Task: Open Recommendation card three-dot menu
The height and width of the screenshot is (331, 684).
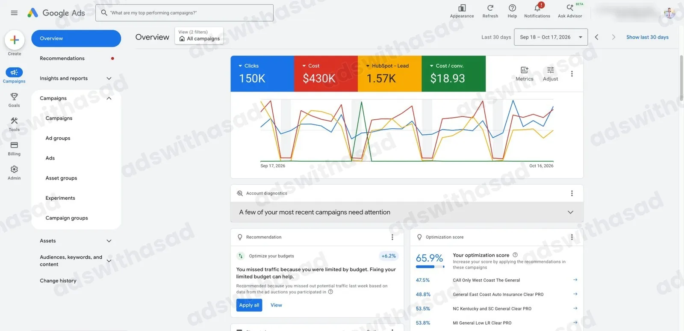Action: [392, 237]
